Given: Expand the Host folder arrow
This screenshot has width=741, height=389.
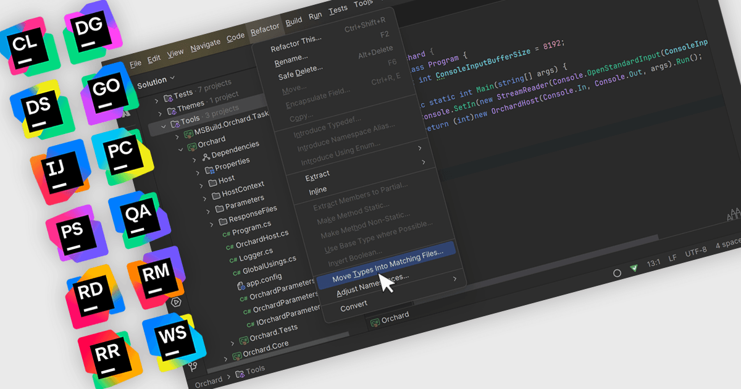Looking at the screenshot, I should point(201,185).
